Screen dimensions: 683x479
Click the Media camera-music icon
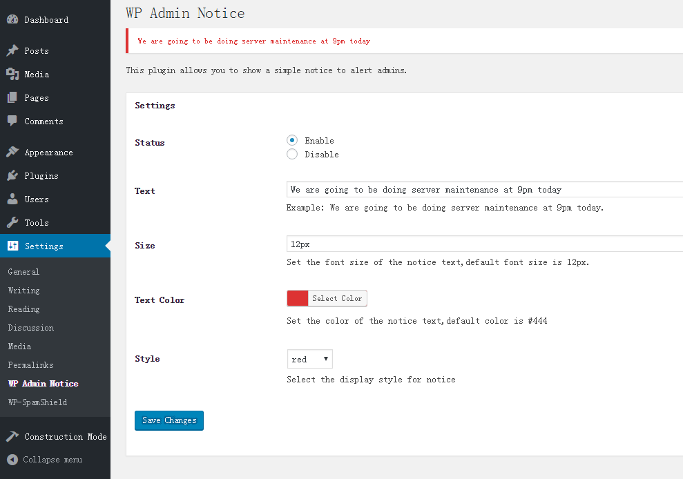(12, 74)
